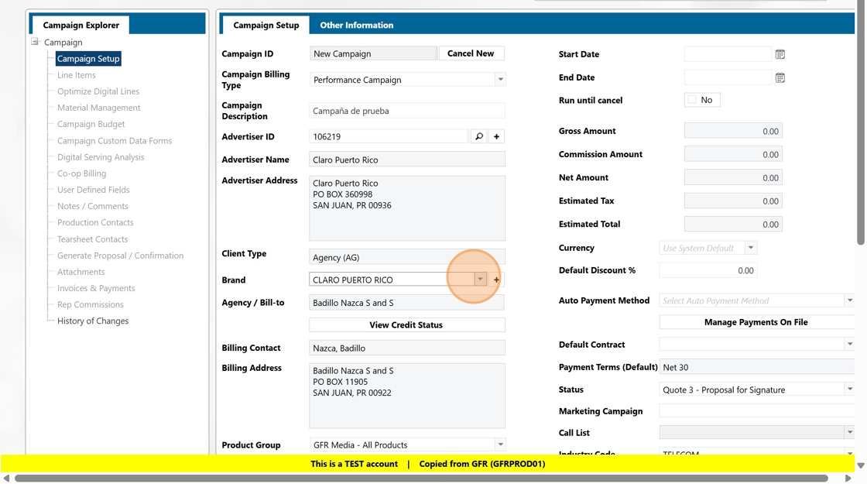This screenshot has width=867, height=484.
Task: Open the Start Date calendar picker
Action: (780, 54)
